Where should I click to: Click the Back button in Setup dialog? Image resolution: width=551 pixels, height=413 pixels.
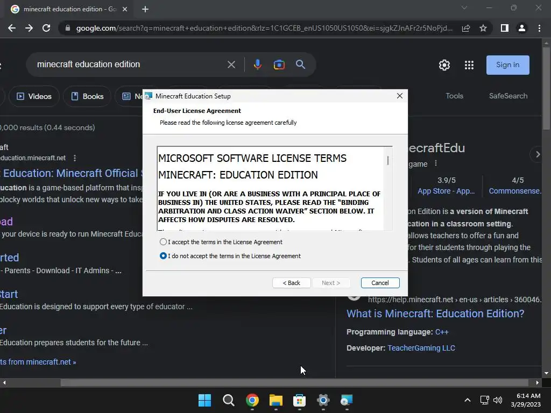pos(291,283)
